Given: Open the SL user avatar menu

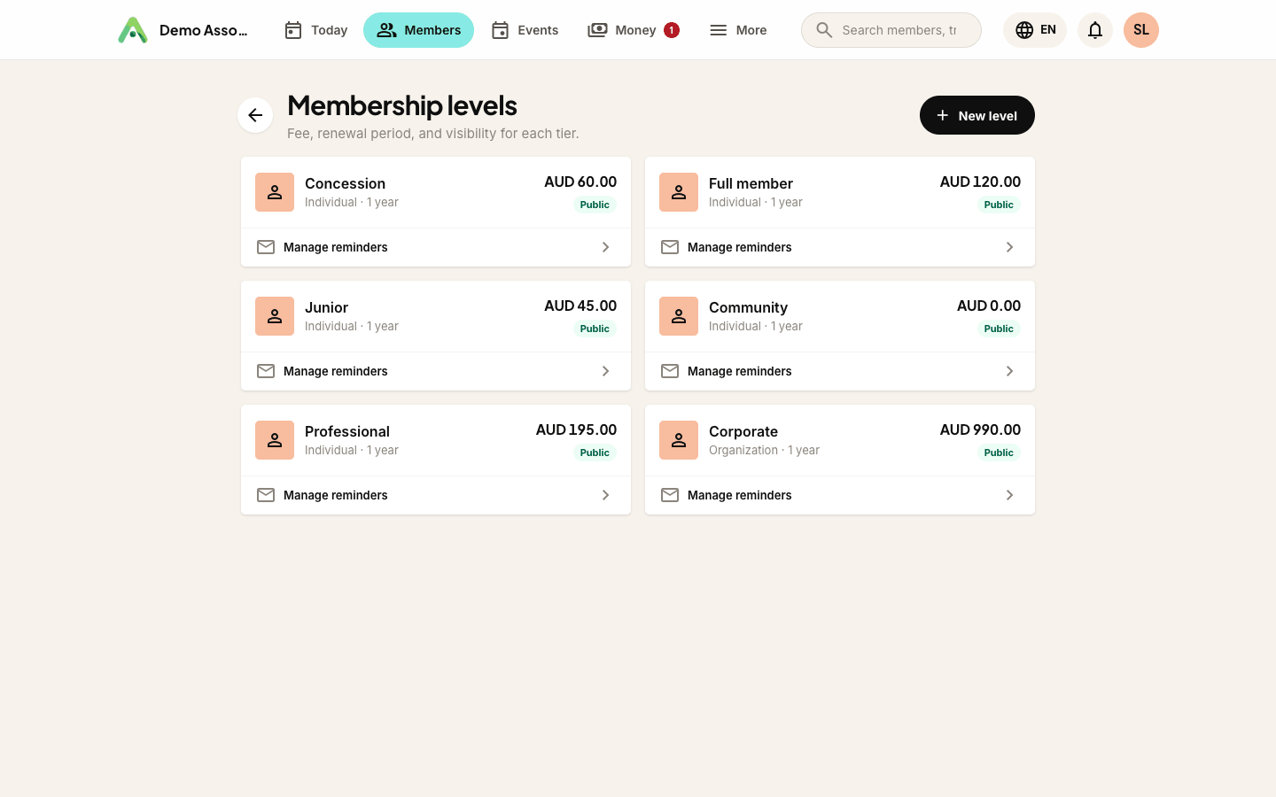Looking at the screenshot, I should click(x=1141, y=30).
